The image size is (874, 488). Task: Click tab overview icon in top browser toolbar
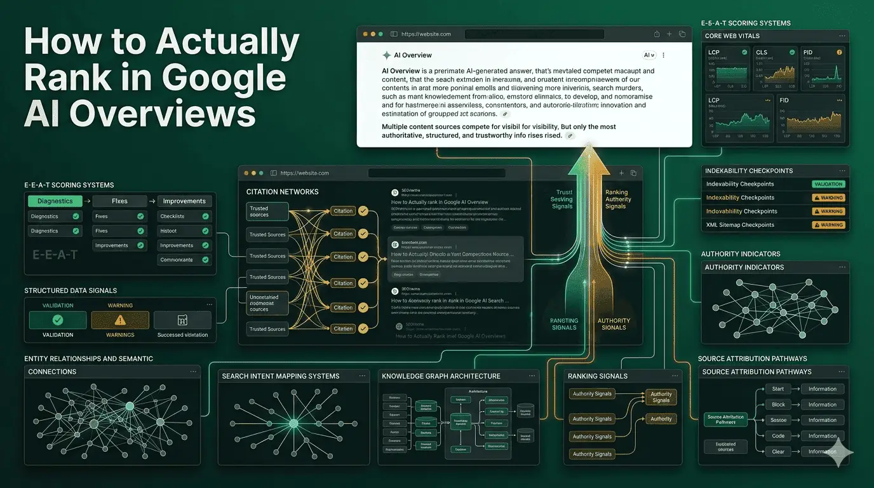pyautogui.click(x=682, y=34)
